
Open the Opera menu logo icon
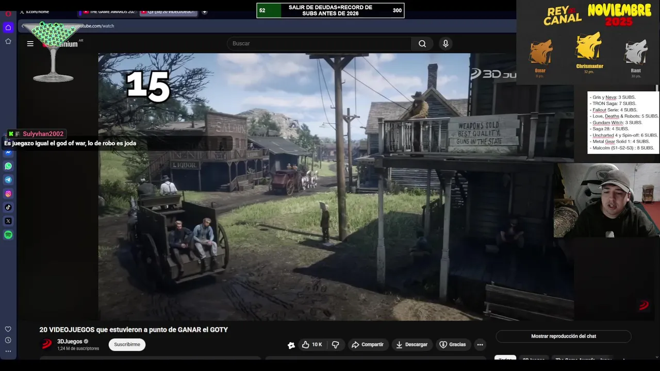click(x=8, y=13)
